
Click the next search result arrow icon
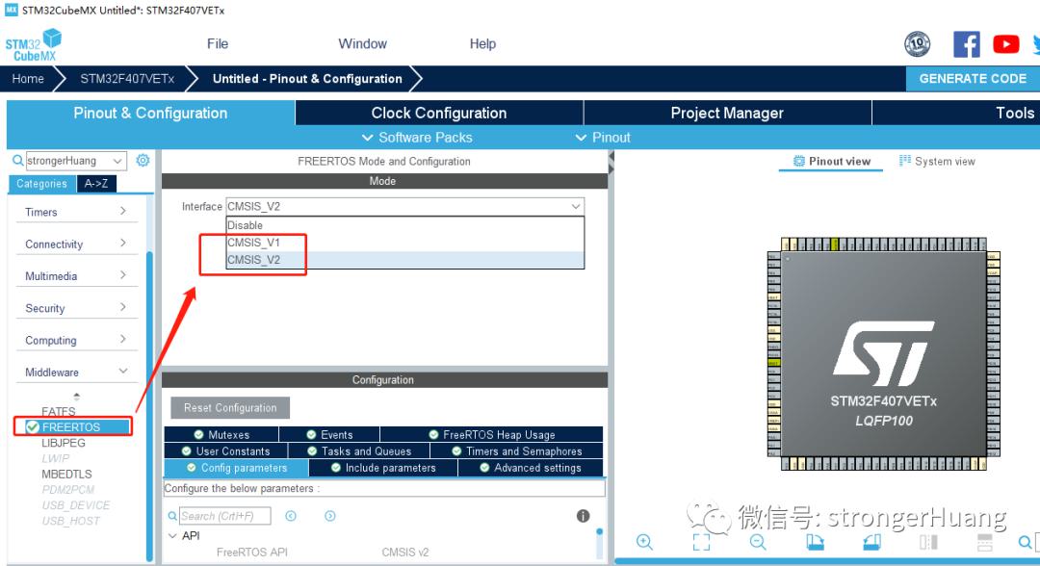point(329,516)
